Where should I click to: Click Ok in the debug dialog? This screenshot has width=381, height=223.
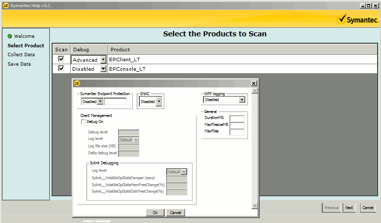tap(155, 213)
